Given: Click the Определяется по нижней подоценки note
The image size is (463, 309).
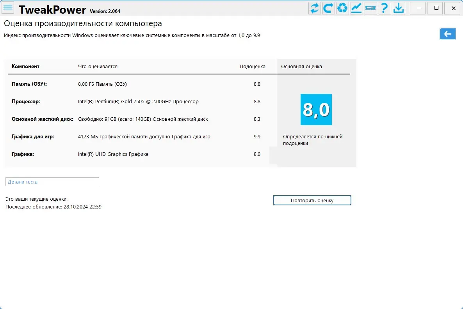Looking at the screenshot, I should (313, 140).
